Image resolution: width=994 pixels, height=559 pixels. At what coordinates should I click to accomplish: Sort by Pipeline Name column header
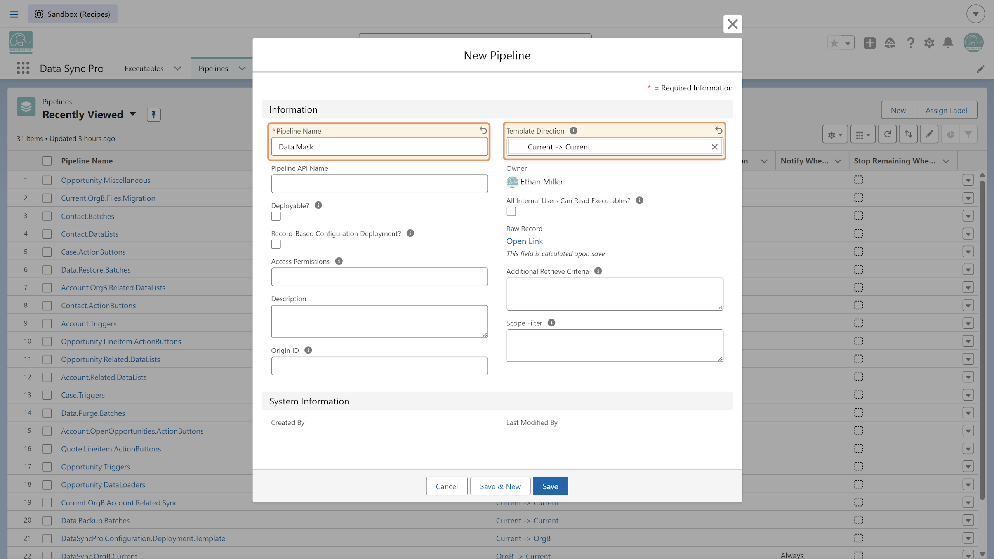tap(87, 161)
